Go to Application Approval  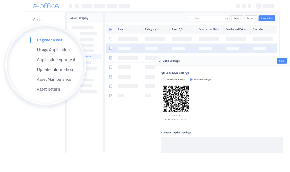[56, 60]
